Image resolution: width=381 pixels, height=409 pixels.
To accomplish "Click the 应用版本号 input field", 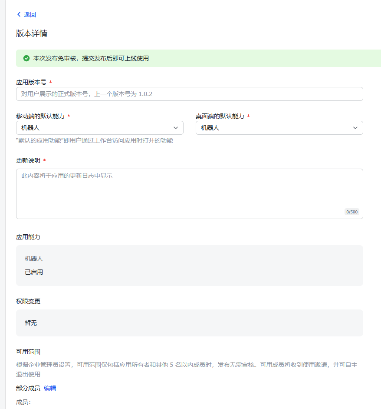I will 190,94.
